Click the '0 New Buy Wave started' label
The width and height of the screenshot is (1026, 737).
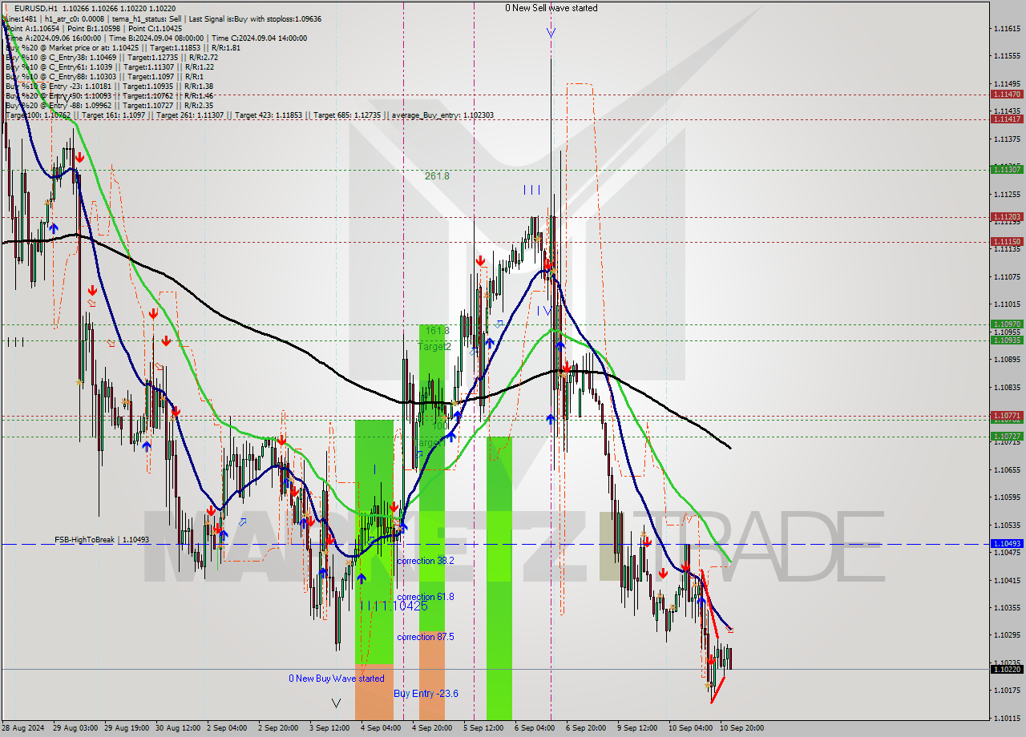(337, 679)
